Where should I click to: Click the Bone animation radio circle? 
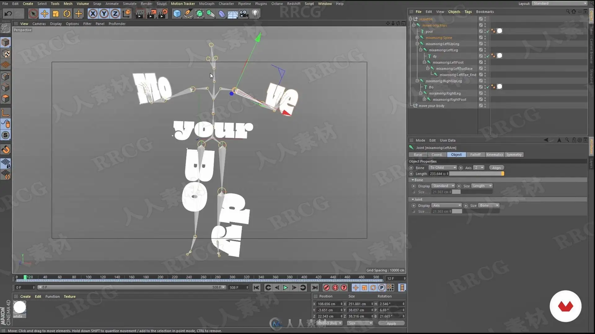411,168
